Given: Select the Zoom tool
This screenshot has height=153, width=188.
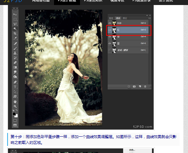Looking at the screenshot, I should [x=15, y=106].
